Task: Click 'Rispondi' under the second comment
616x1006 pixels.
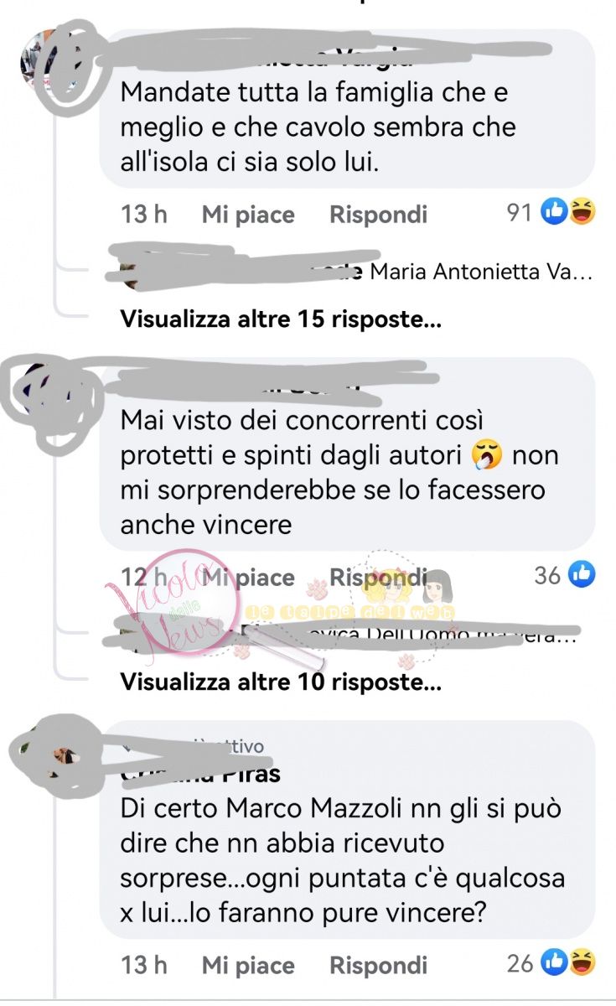Action: point(378,578)
